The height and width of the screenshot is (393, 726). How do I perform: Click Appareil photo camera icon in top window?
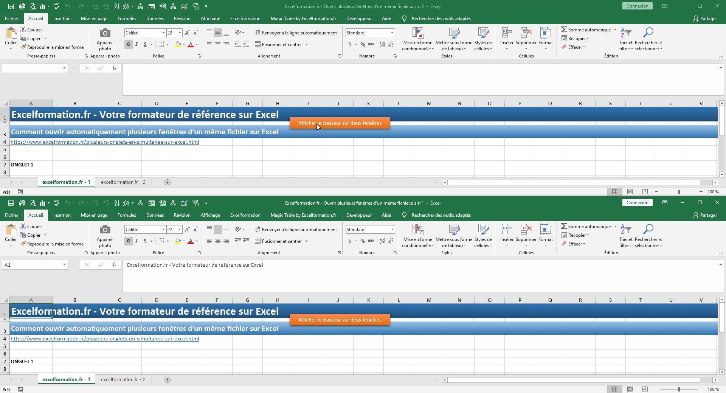click(105, 33)
